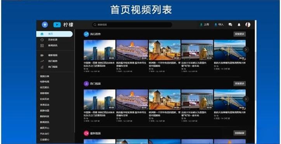
Task: Show next videos with 流行趋势 row arrow
Action: point(246,50)
